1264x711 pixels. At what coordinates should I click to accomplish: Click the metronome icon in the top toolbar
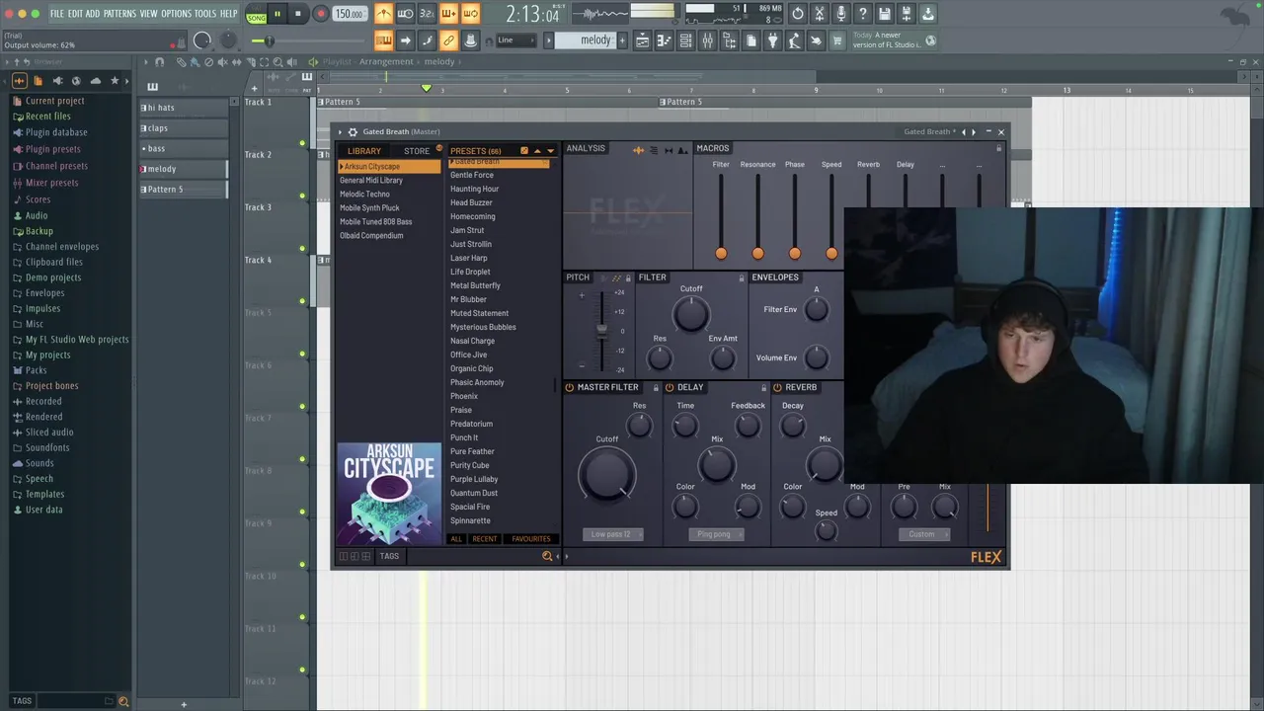pos(383,14)
